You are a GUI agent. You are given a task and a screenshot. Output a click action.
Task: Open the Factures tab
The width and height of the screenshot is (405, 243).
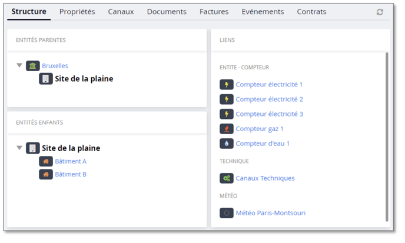(214, 12)
